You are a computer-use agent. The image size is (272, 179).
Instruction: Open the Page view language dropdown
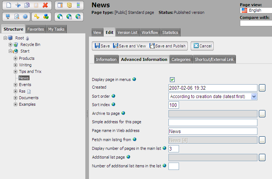point(256,11)
